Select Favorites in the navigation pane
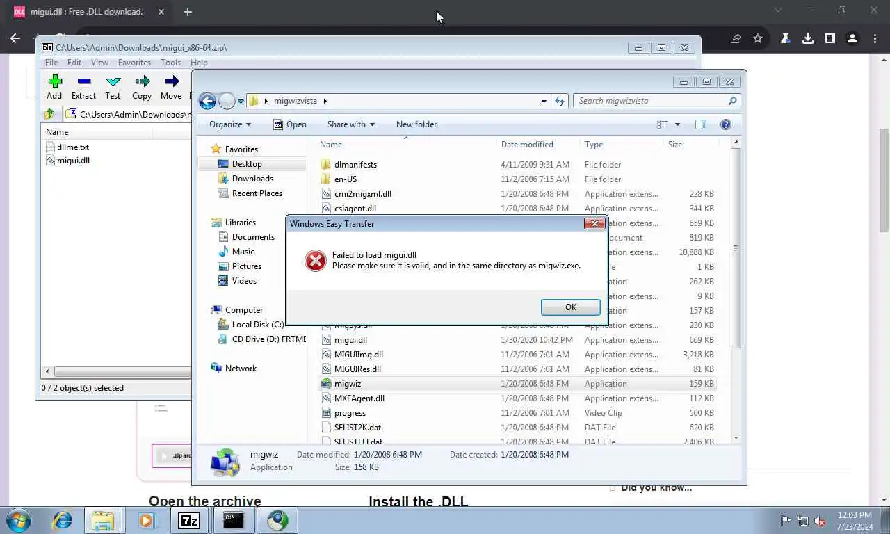This screenshot has width=890, height=534. pyautogui.click(x=241, y=149)
